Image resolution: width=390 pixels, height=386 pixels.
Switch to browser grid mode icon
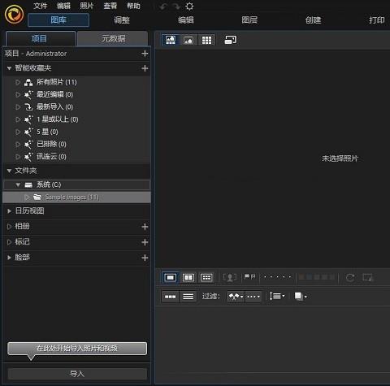206,40
